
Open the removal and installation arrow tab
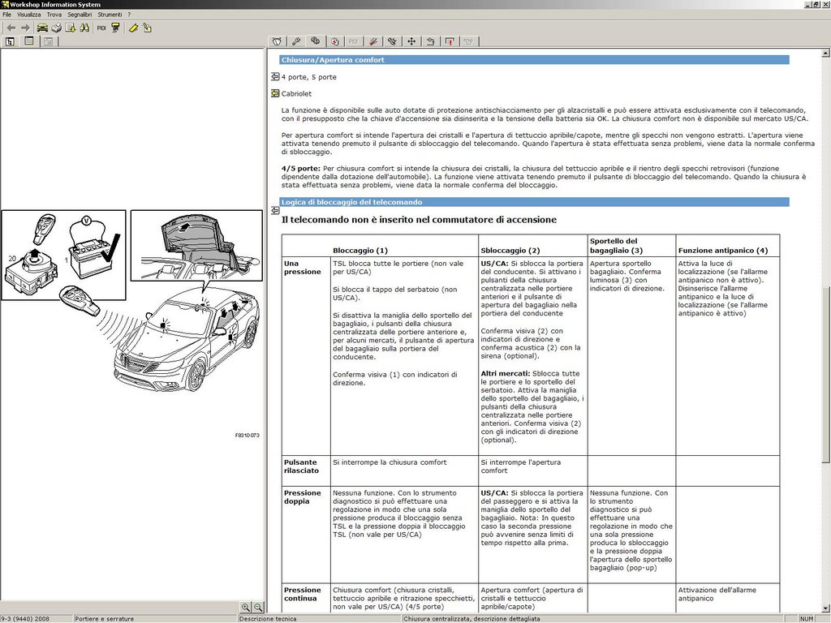click(430, 41)
